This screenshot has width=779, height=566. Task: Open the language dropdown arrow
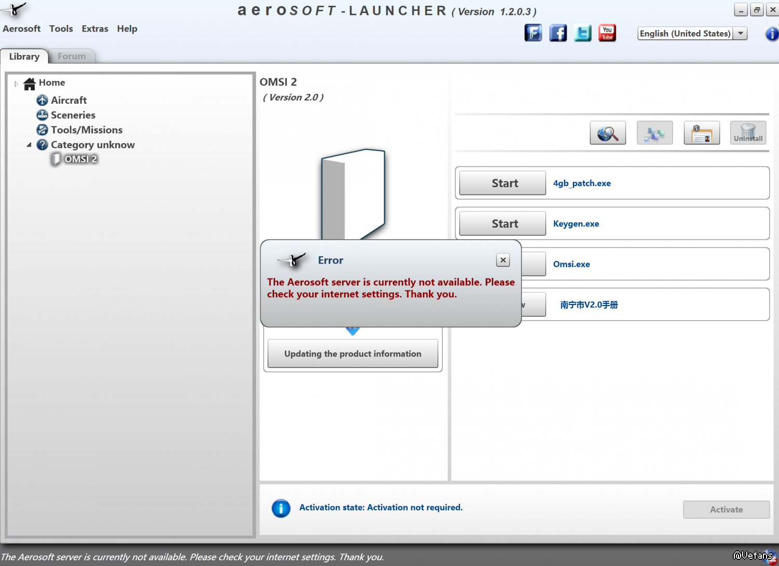point(741,34)
